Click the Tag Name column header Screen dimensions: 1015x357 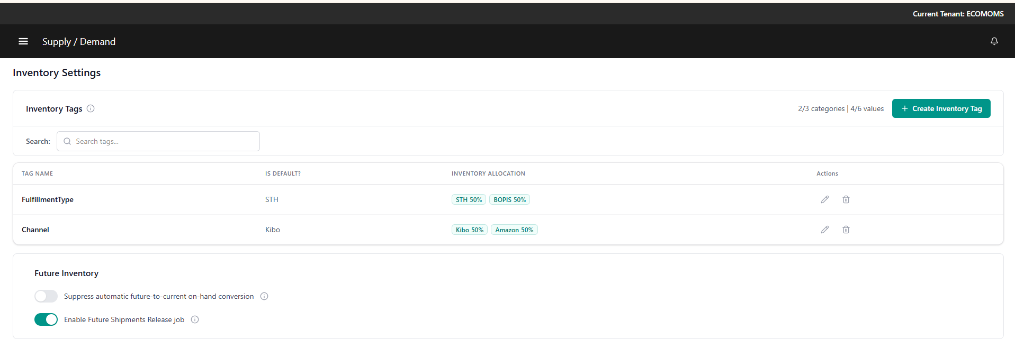tap(37, 173)
